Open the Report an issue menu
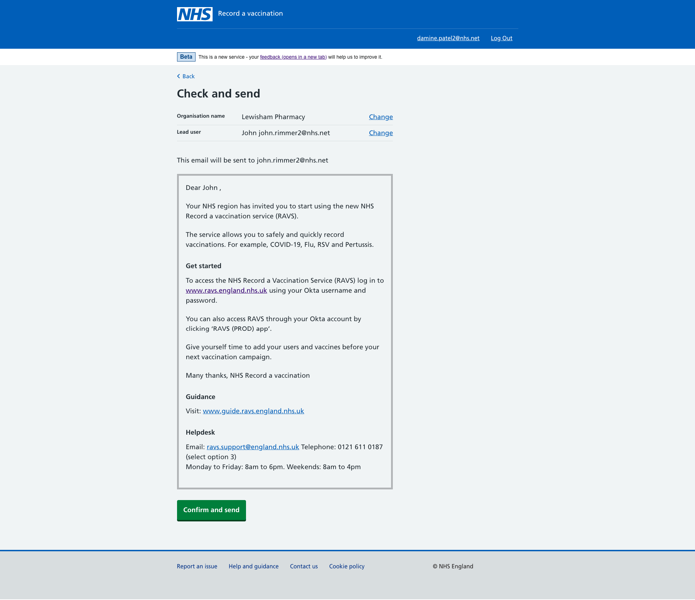Screen dimensions: 695x600 (196, 566)
